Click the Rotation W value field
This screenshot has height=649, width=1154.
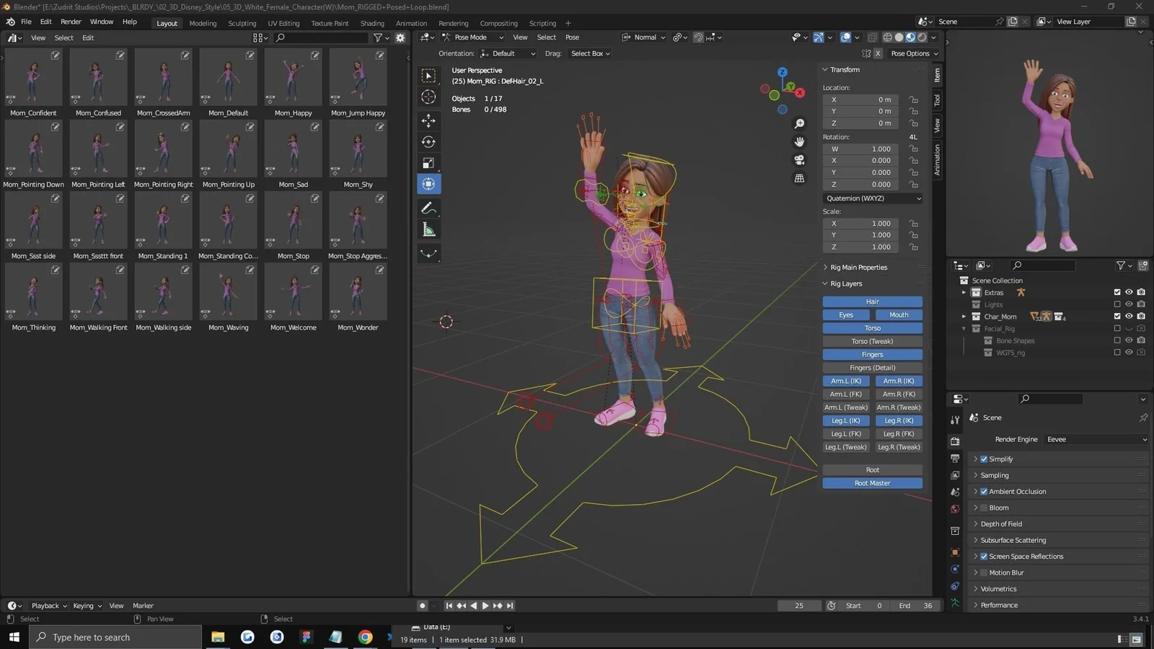pyautogui.click(x=860, y=149)
